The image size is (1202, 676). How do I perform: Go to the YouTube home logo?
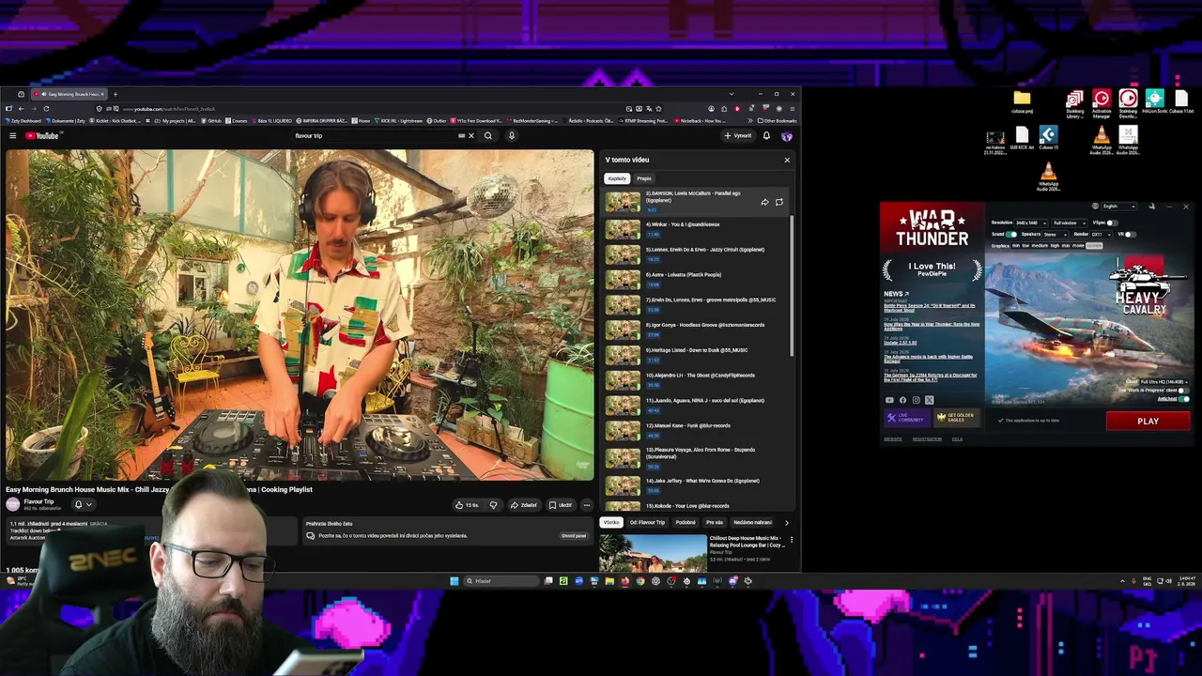pyautogui.click(x=42, y=136)
